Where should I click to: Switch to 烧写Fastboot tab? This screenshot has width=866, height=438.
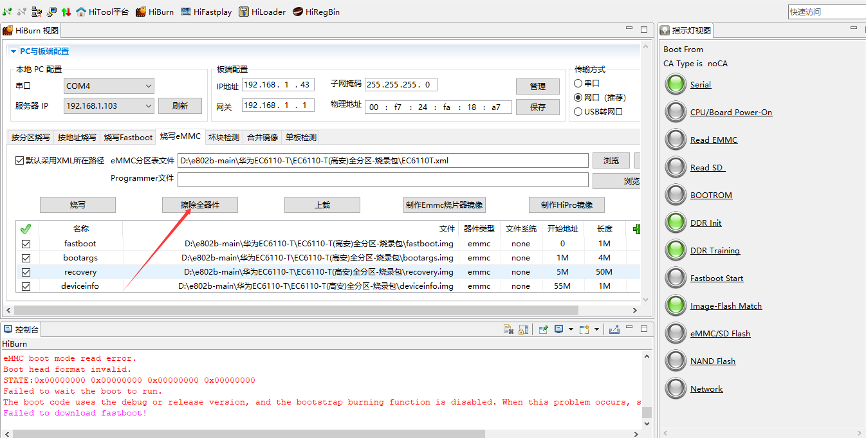click(x=129, y=137)
